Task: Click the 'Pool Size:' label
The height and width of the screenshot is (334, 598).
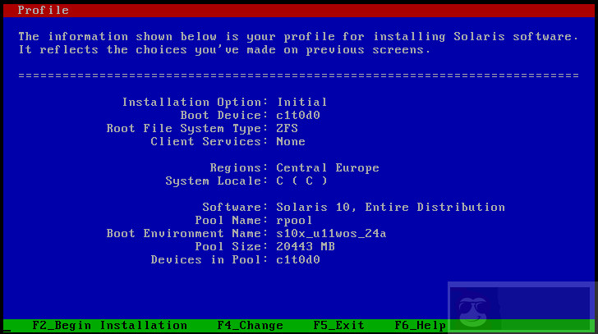Action: pyautogui.click(x=232, y=247)
